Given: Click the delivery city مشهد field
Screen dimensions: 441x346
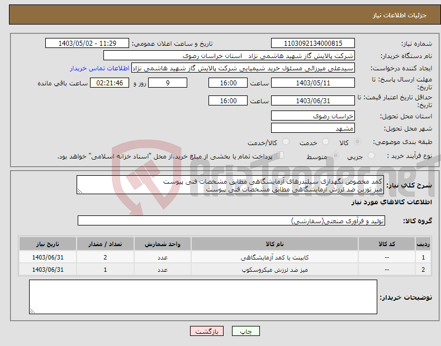Looking at the screenshot, I should coord(313,128).
